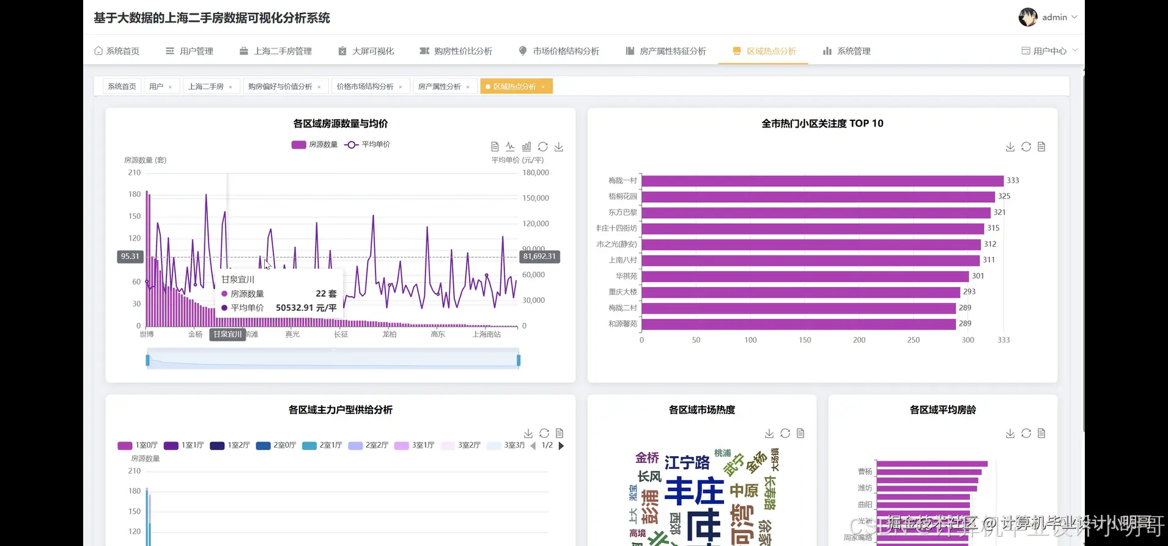
Task: Close the 用户 page tab
Action: [x=170, y=87]
